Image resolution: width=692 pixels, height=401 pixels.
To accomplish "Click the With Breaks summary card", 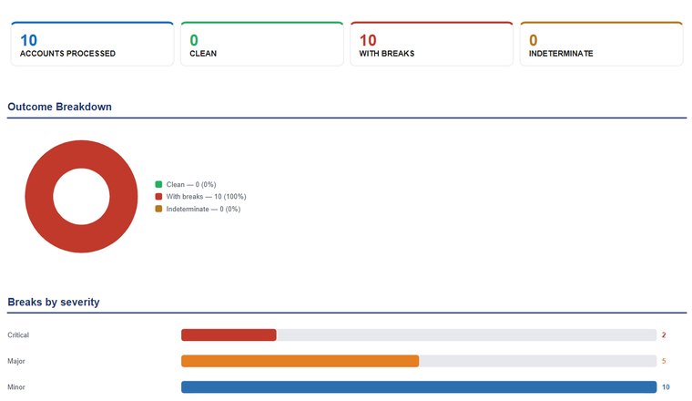I will coord(432,44).
